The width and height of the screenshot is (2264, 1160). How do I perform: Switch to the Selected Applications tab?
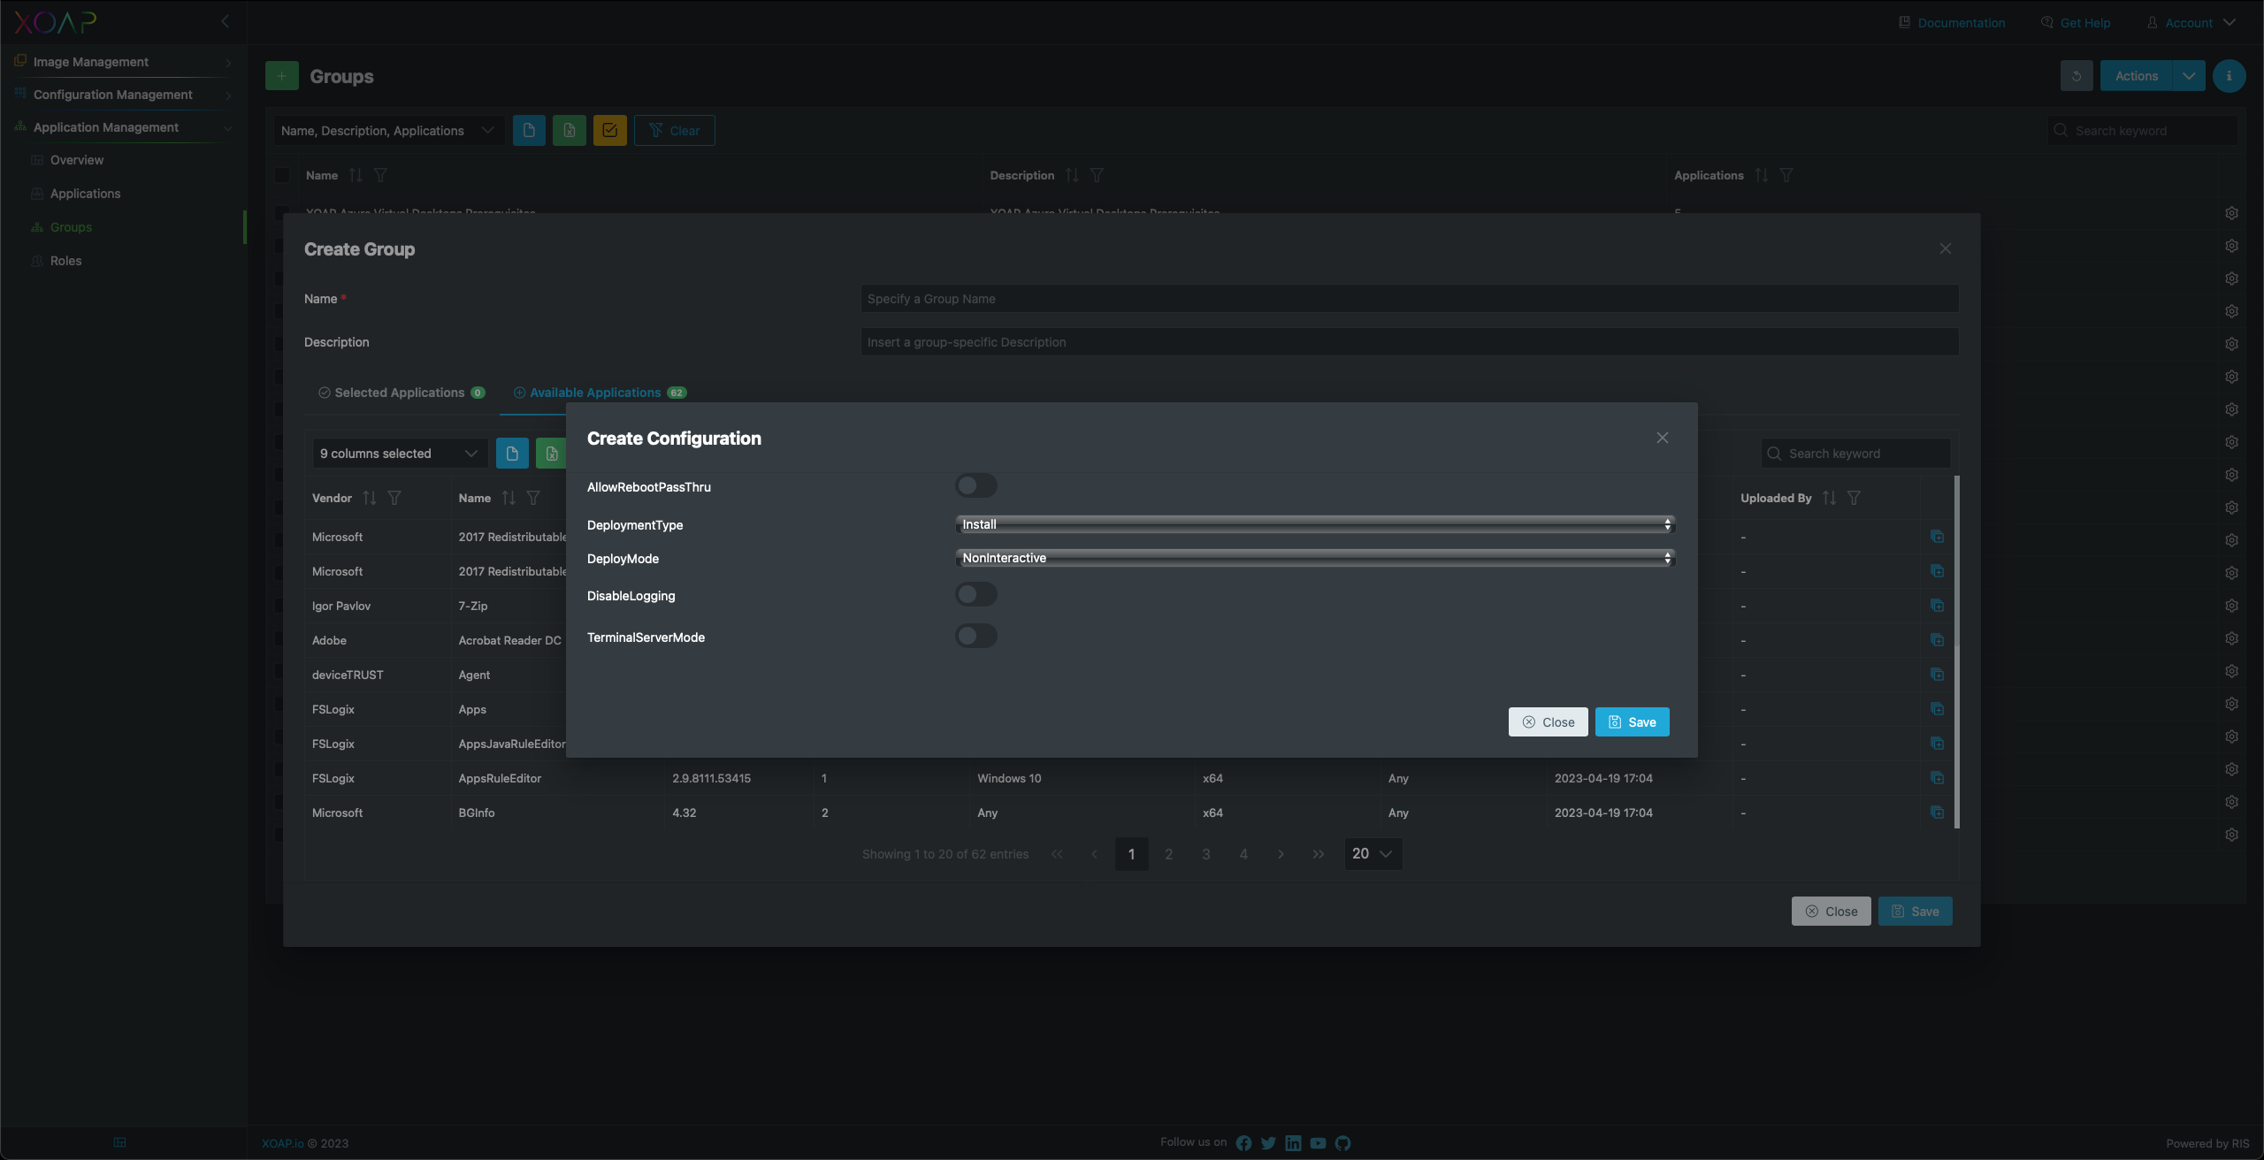[x=401, y=393]
